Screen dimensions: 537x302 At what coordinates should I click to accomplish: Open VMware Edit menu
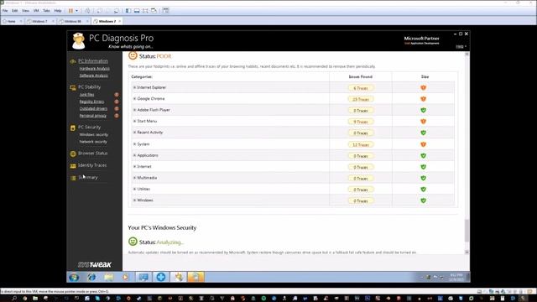coord(15,11)
